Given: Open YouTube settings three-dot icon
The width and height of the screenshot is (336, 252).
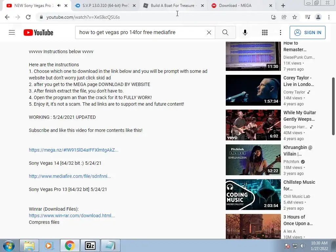Looking at the screenshot, I should point(280,32).
